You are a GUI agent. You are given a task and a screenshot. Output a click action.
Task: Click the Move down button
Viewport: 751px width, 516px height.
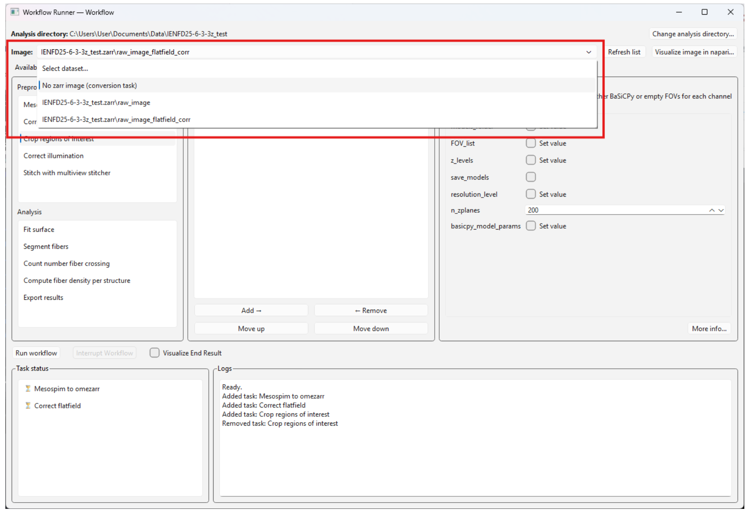coord(371,328)
